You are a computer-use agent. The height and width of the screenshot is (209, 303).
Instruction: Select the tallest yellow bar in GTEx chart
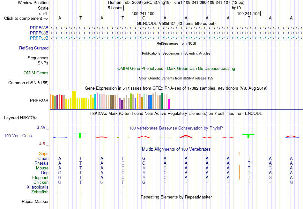(x=73, y=100)
